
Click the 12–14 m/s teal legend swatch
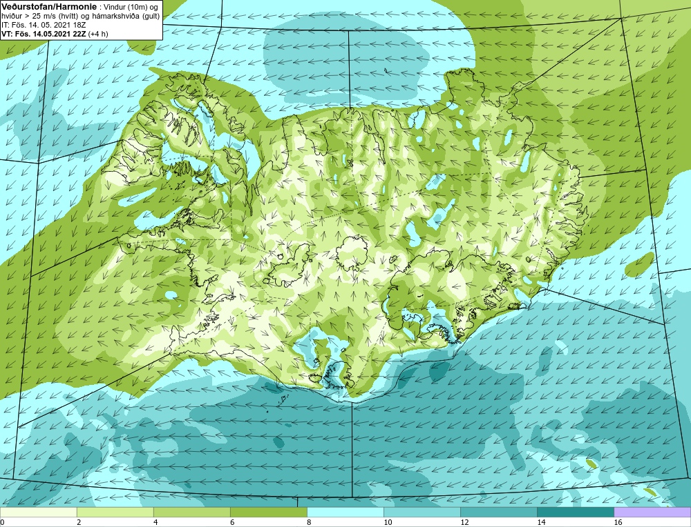click(x=499, y=512)
